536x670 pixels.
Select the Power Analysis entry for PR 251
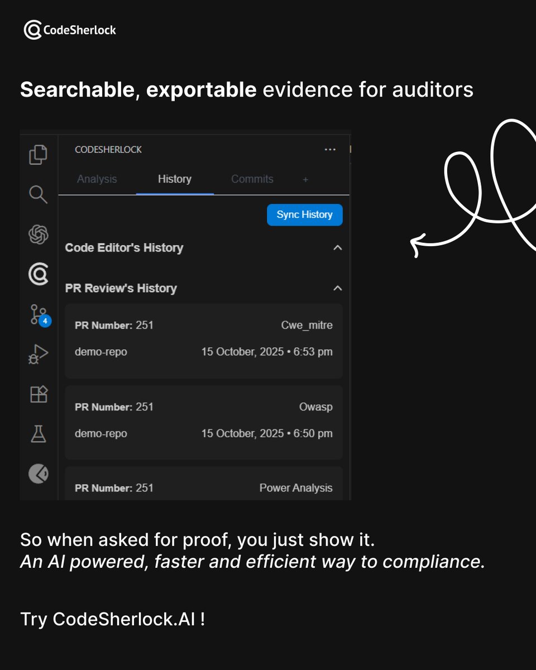click(x=204, y=487)
